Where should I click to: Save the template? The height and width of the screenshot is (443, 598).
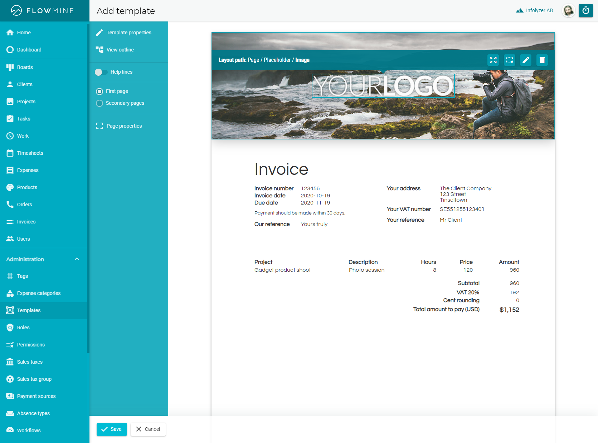(x=112, y=429)
